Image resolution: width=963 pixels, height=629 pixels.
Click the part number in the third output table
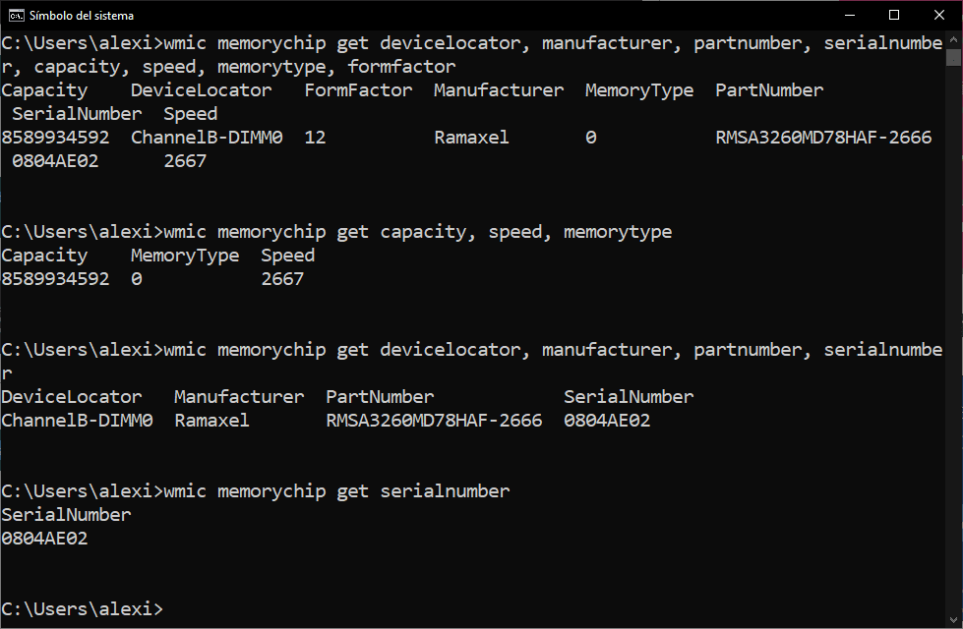pyautogui.click(x=434, y=421)
